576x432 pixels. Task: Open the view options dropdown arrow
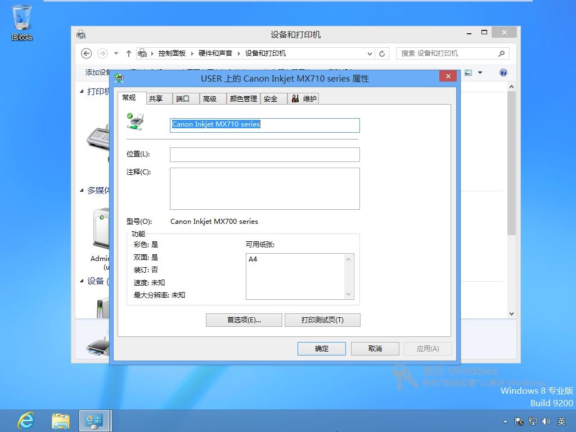pyautogui.click(x=480, y=73)
